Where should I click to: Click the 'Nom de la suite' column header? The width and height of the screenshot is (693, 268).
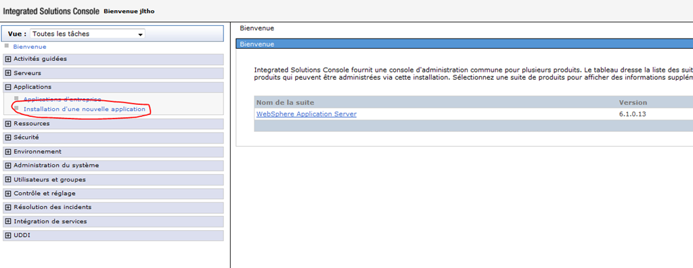pyautogui.click(x=285, y=103)
